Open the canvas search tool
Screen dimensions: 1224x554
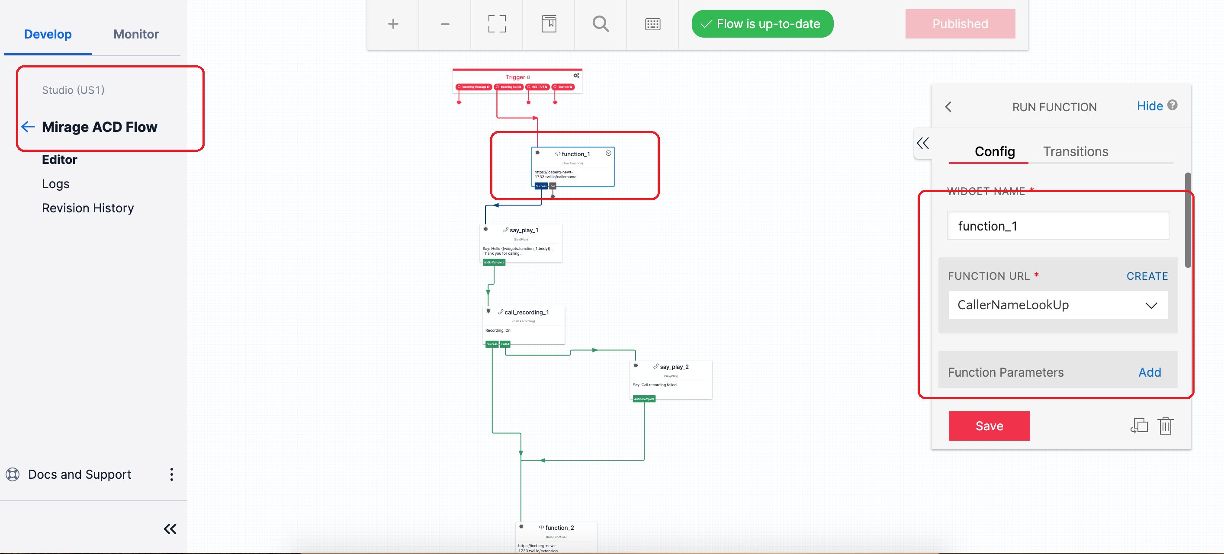pyautogui.click(x=601, y=24)
